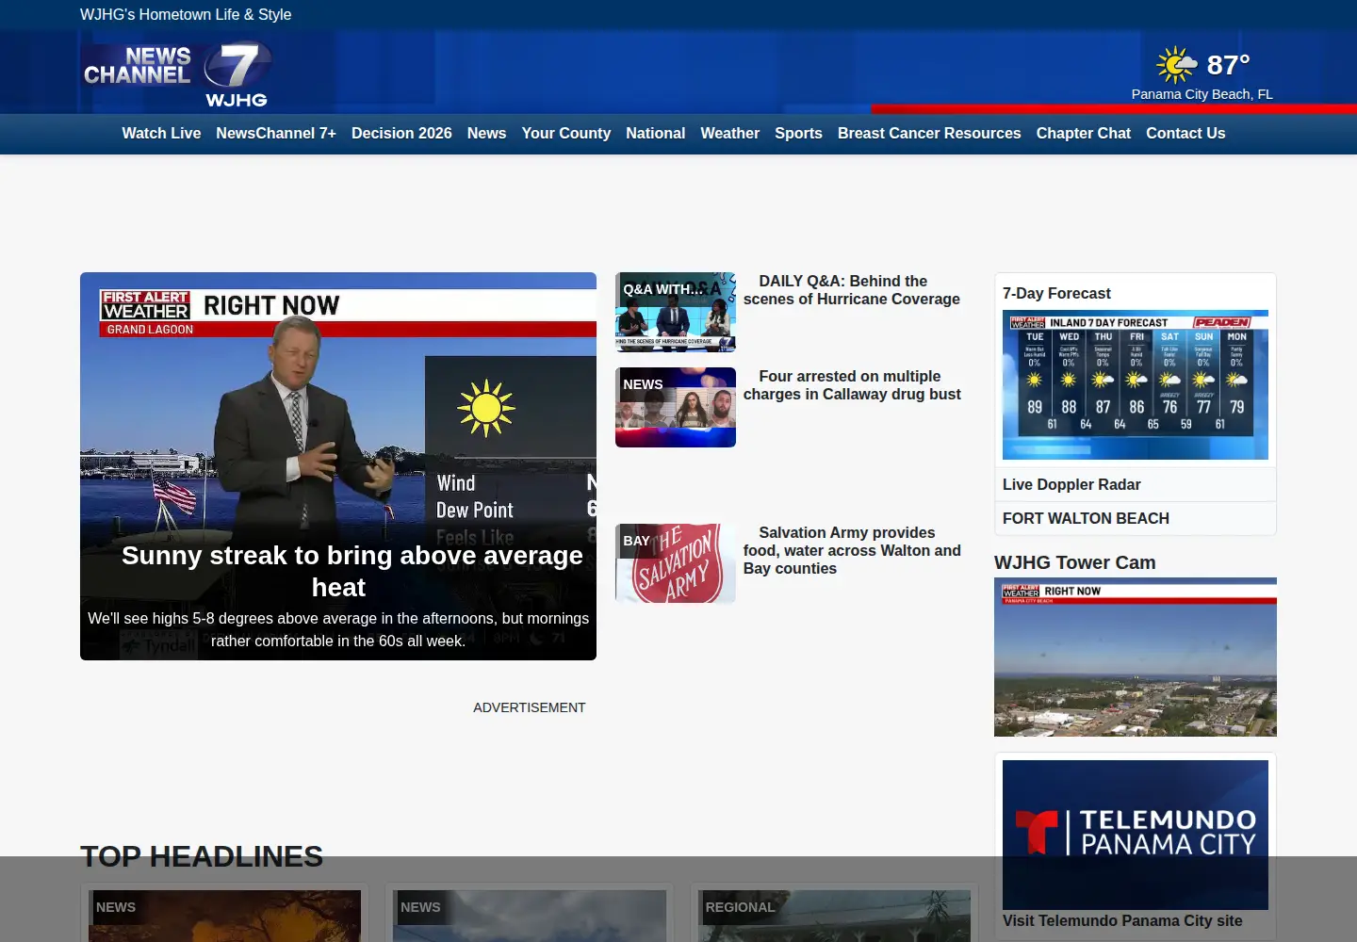Click the Telemundo Panama City logo banner
The width and height of the screenshot is (1357, 942).
point(1136,835)
